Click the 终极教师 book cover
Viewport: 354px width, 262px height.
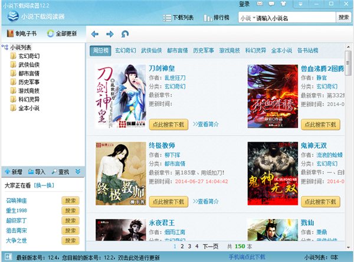[121, 173]
